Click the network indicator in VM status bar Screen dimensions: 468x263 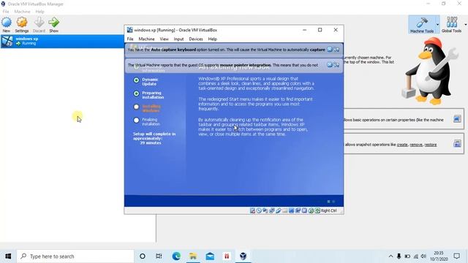(x=271, y=210)
